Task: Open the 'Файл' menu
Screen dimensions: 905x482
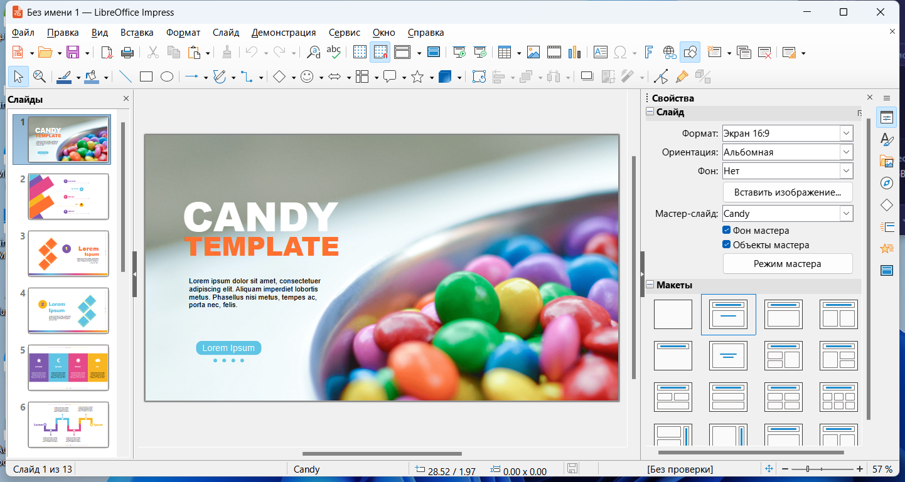Action: (x=23, y=33)
